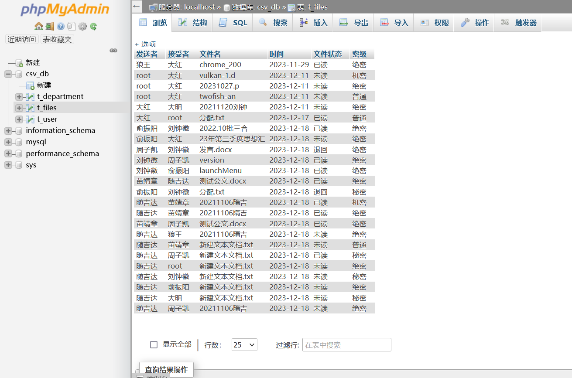
Task: Open information_schema database in tree
Action: pos(61,131)
